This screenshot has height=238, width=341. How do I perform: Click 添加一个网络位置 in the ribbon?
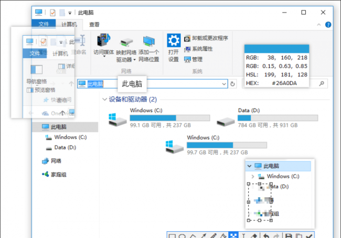pyautogui.click(x=149, y=48)
